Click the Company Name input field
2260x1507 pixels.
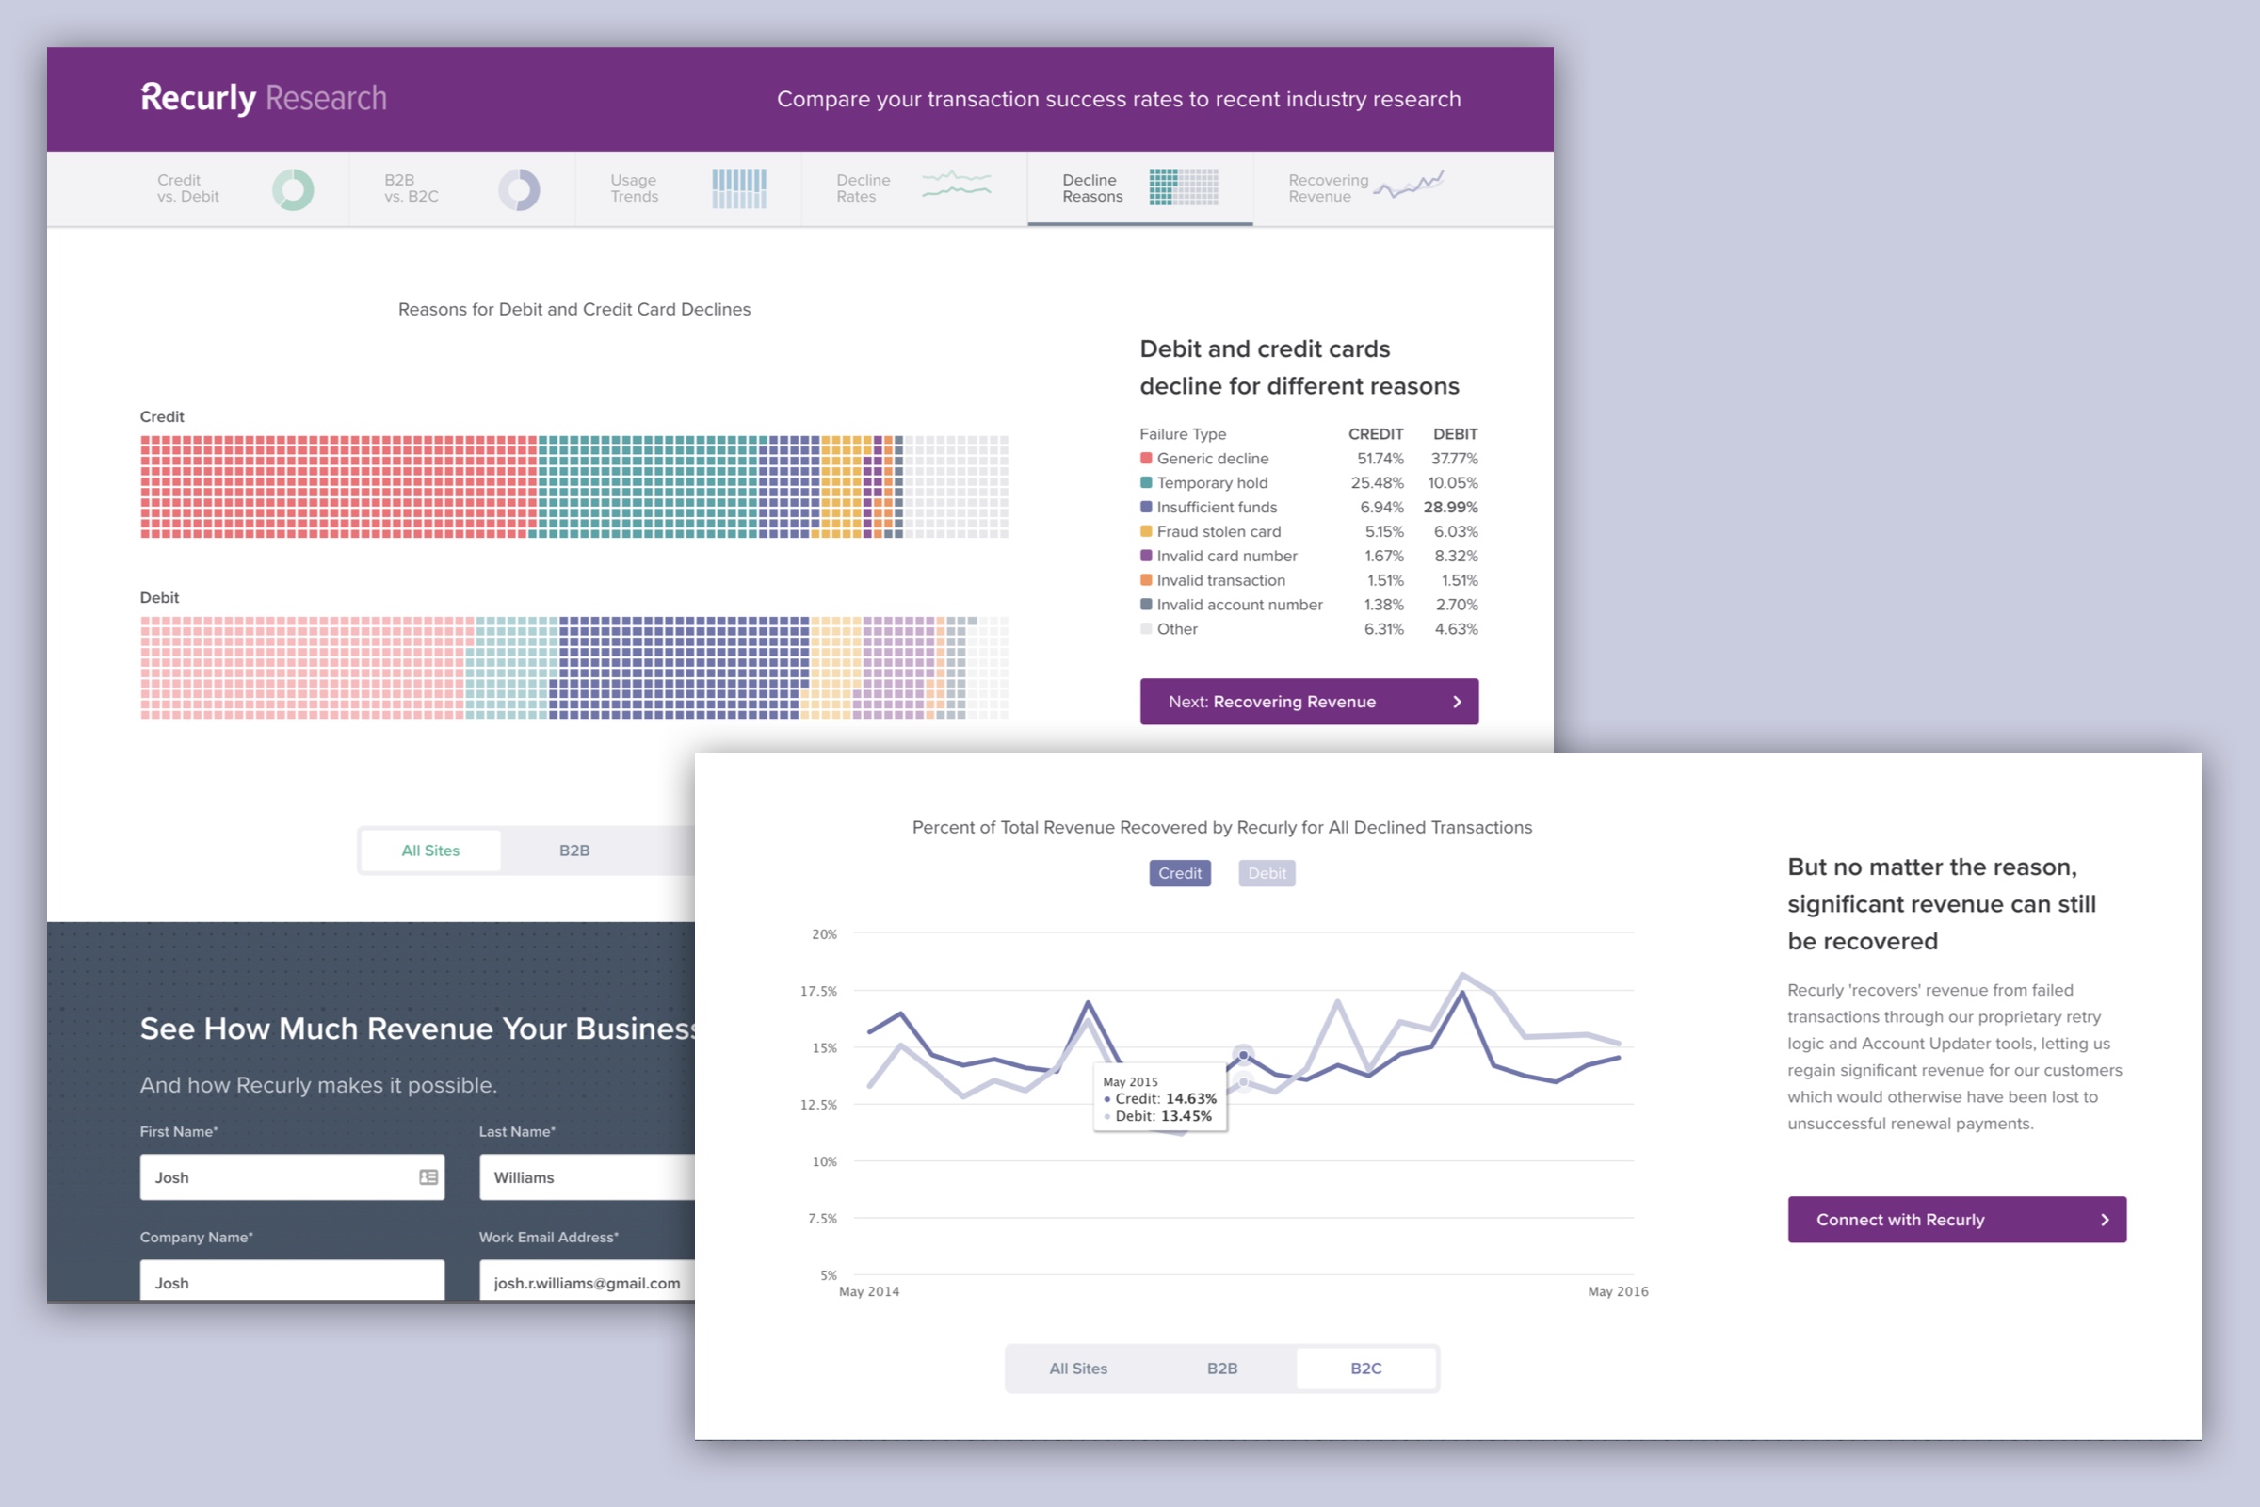[x=292, y=1280]
